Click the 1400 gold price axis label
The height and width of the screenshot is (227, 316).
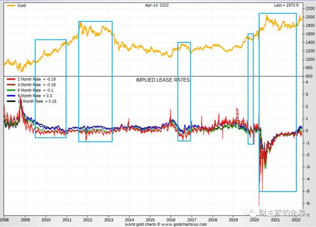click(310, 42)
